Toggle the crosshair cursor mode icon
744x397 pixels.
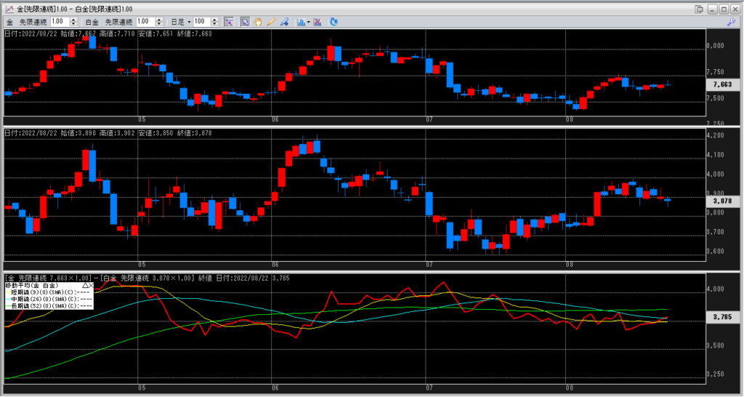point(229,22)
